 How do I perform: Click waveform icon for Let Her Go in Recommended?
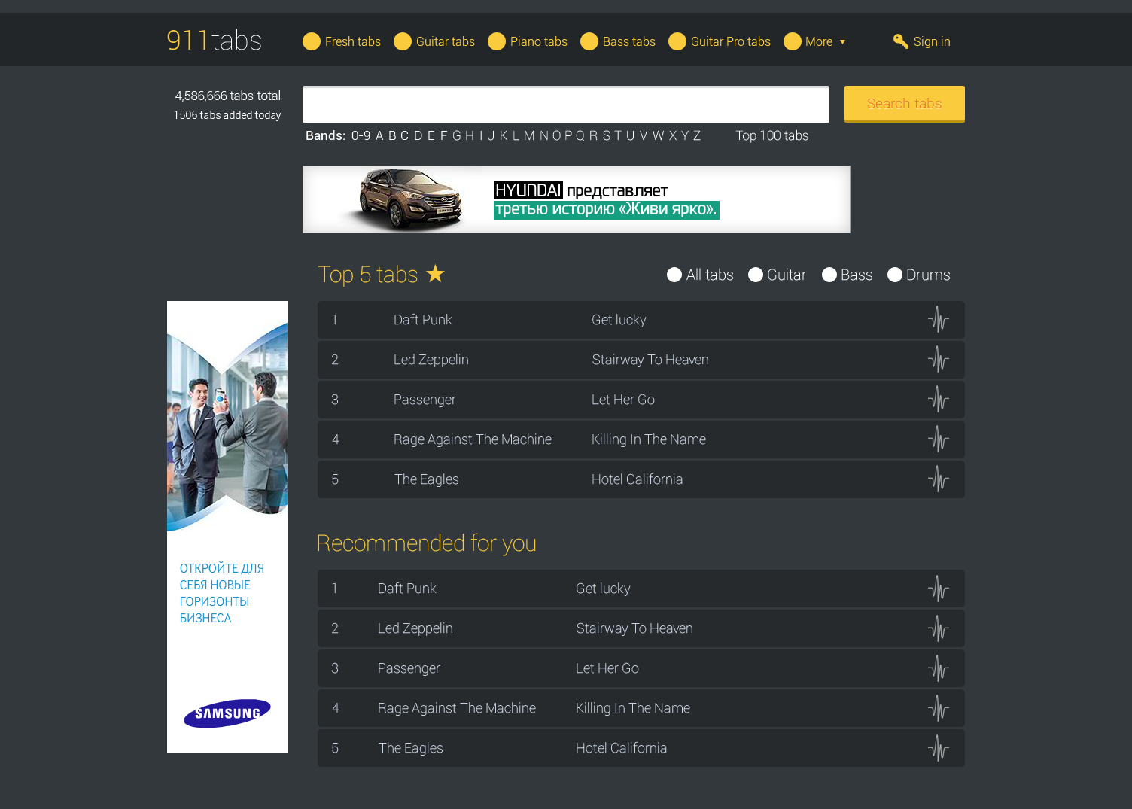click(938, 668)
